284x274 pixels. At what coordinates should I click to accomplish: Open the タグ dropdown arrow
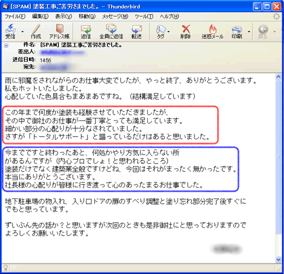(x=169, y=31)
